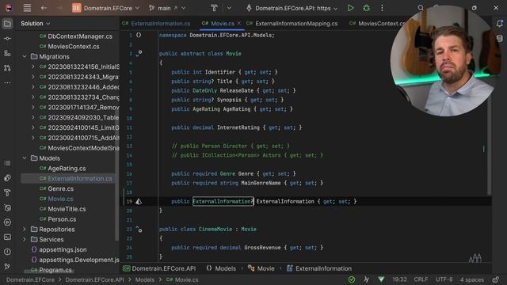This screenshot has width=507, height=285.
Task: Open the Explorer folder tool window icon
Action: [7, 24]
